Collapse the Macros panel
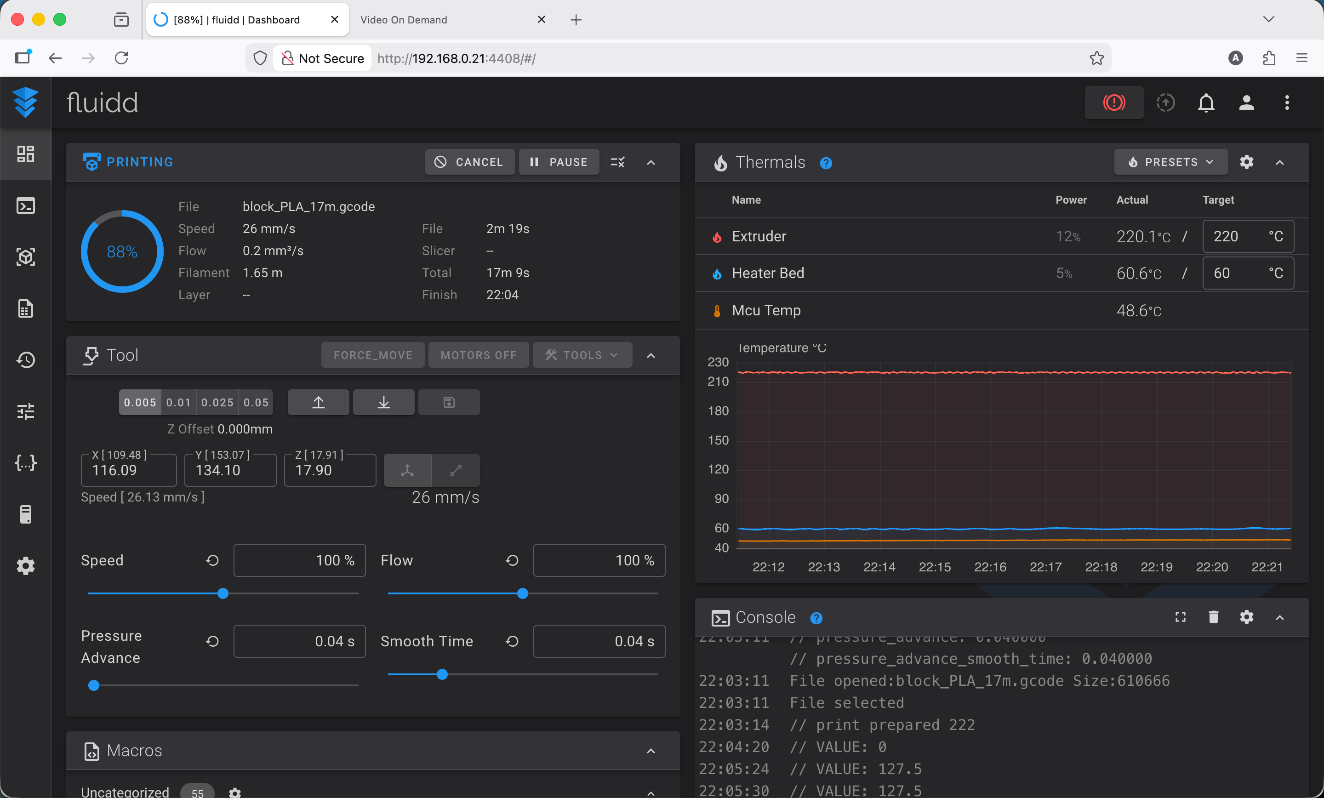The image size is (1324, 798). [x=651, y=751]
